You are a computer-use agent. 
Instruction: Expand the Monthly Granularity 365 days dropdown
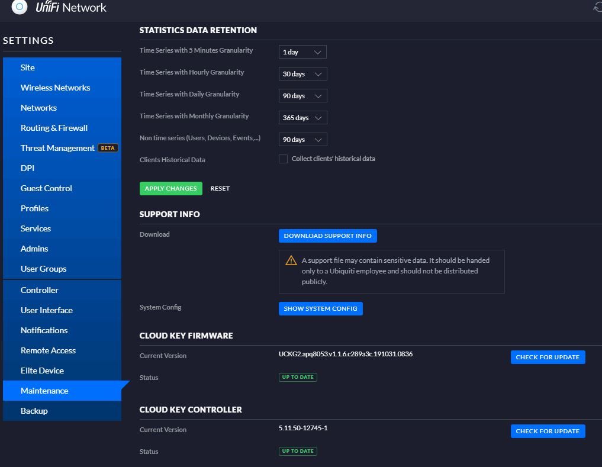(302, 118)
